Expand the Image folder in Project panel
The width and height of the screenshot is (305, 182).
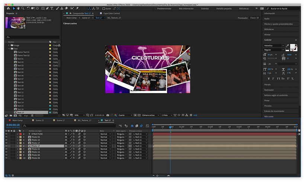[9, 45]
